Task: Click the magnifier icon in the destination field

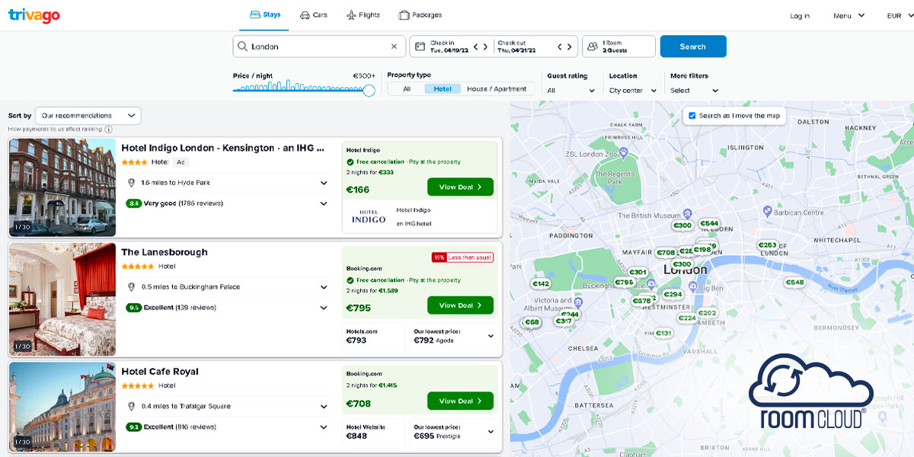Action: [x=242, y=46]
